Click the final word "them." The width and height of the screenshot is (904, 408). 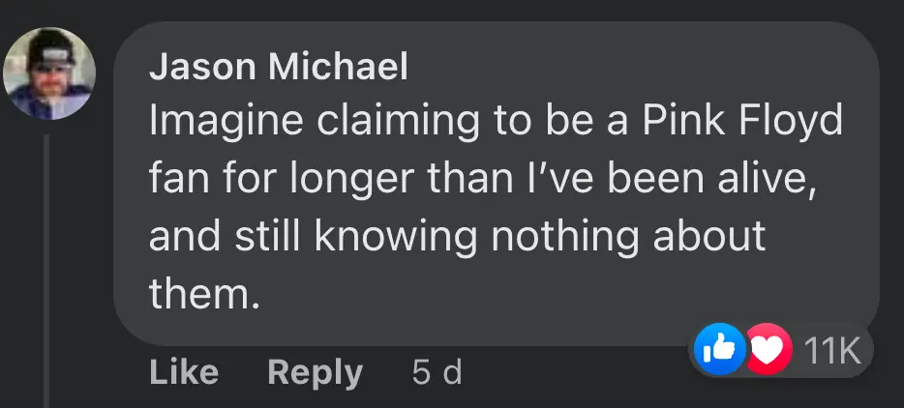(204, 294)
